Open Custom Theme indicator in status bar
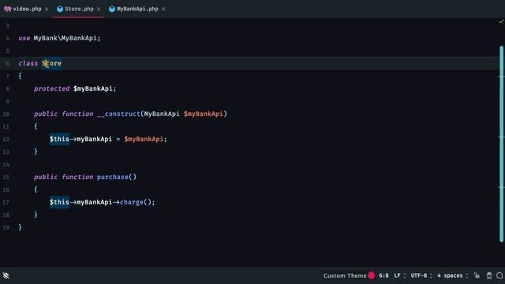 (345, 275)
